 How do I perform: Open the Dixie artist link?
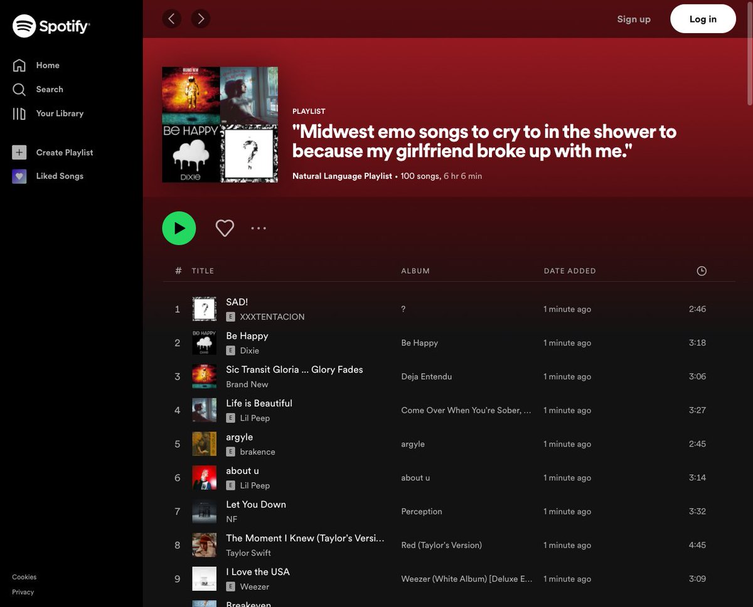[250, 351]
